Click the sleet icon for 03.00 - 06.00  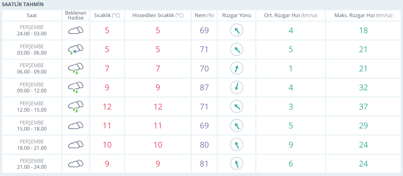click(x=76, y=49)
